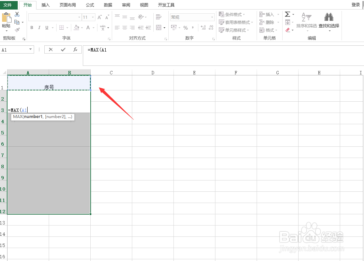Increase decimal places
Image resolution: width=364 pixels, height=261 pixels.
[203, 28]
